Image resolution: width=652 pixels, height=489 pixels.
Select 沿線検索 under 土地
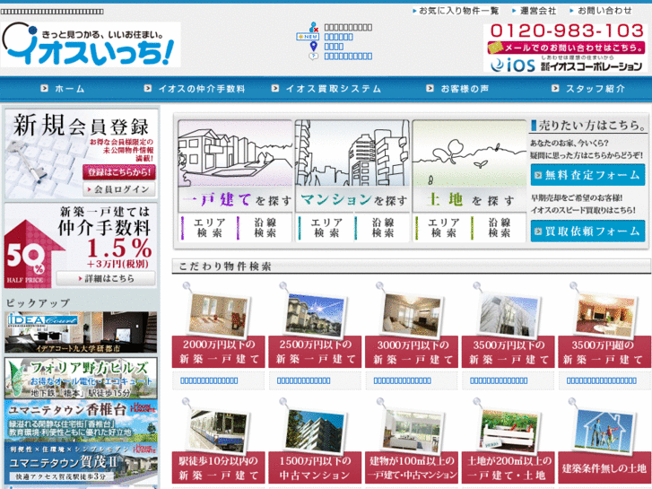[499, 228]
